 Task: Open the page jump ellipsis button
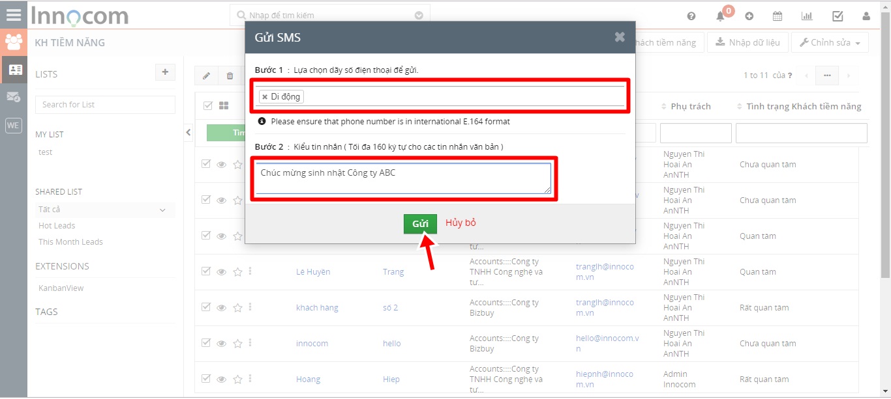point(826,76)
